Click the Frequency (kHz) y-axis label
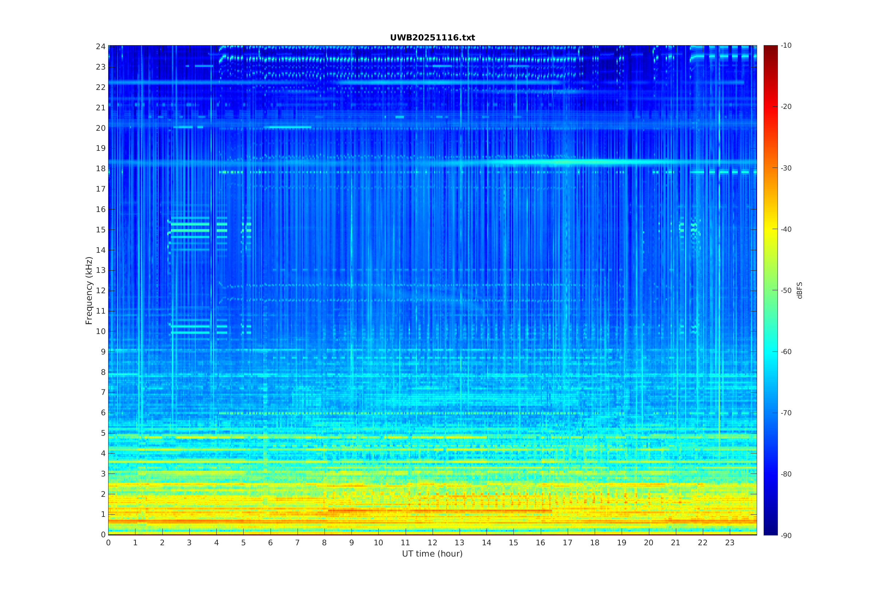 pyautogui.click(x=89, y=290)
